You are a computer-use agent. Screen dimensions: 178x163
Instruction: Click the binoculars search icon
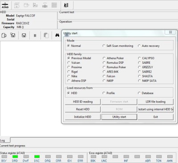coord(57,35)
